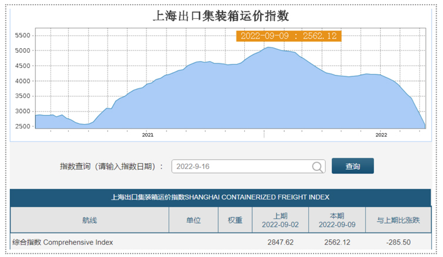Click the 2022 label on the chart x-axis

(x=381, y=135)
